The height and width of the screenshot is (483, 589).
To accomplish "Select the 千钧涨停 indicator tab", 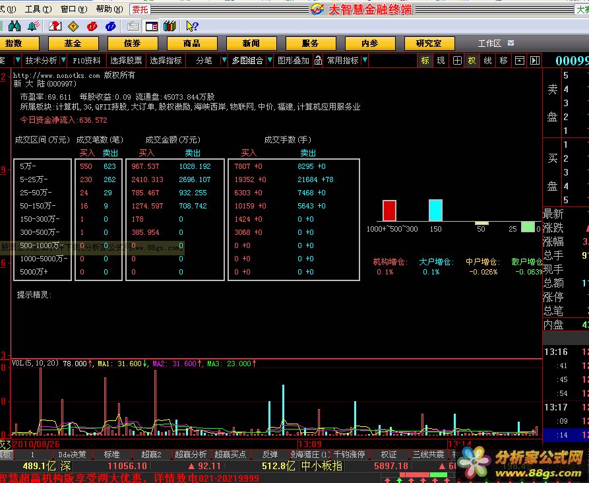I will pyautogui.click(x=350, y=455).
